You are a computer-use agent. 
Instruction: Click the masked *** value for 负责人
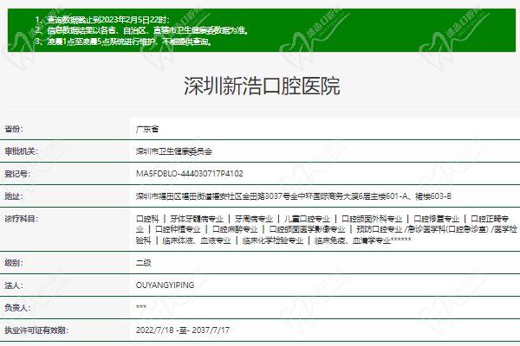tap(141, 307)
